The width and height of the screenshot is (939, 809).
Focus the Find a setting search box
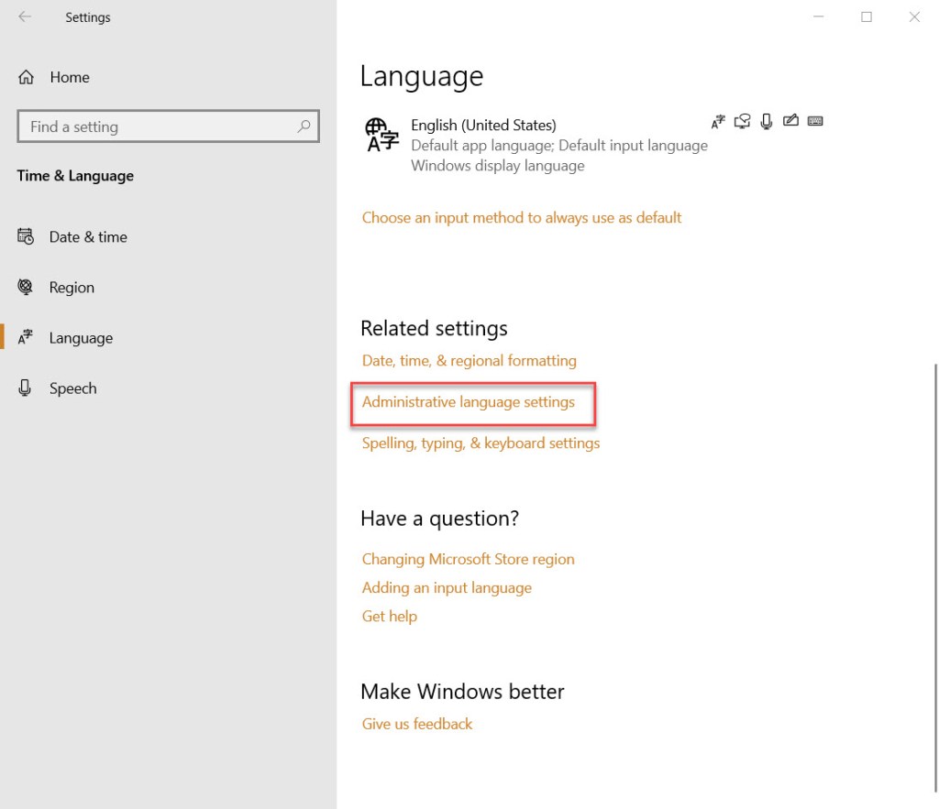tap(156, 126)
